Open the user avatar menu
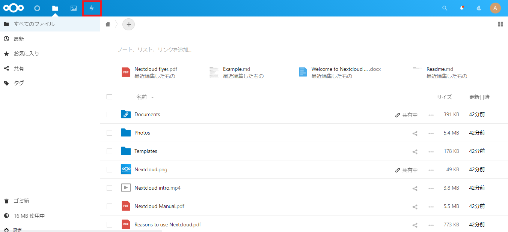508x232 pixels. (x=495, y=8)
